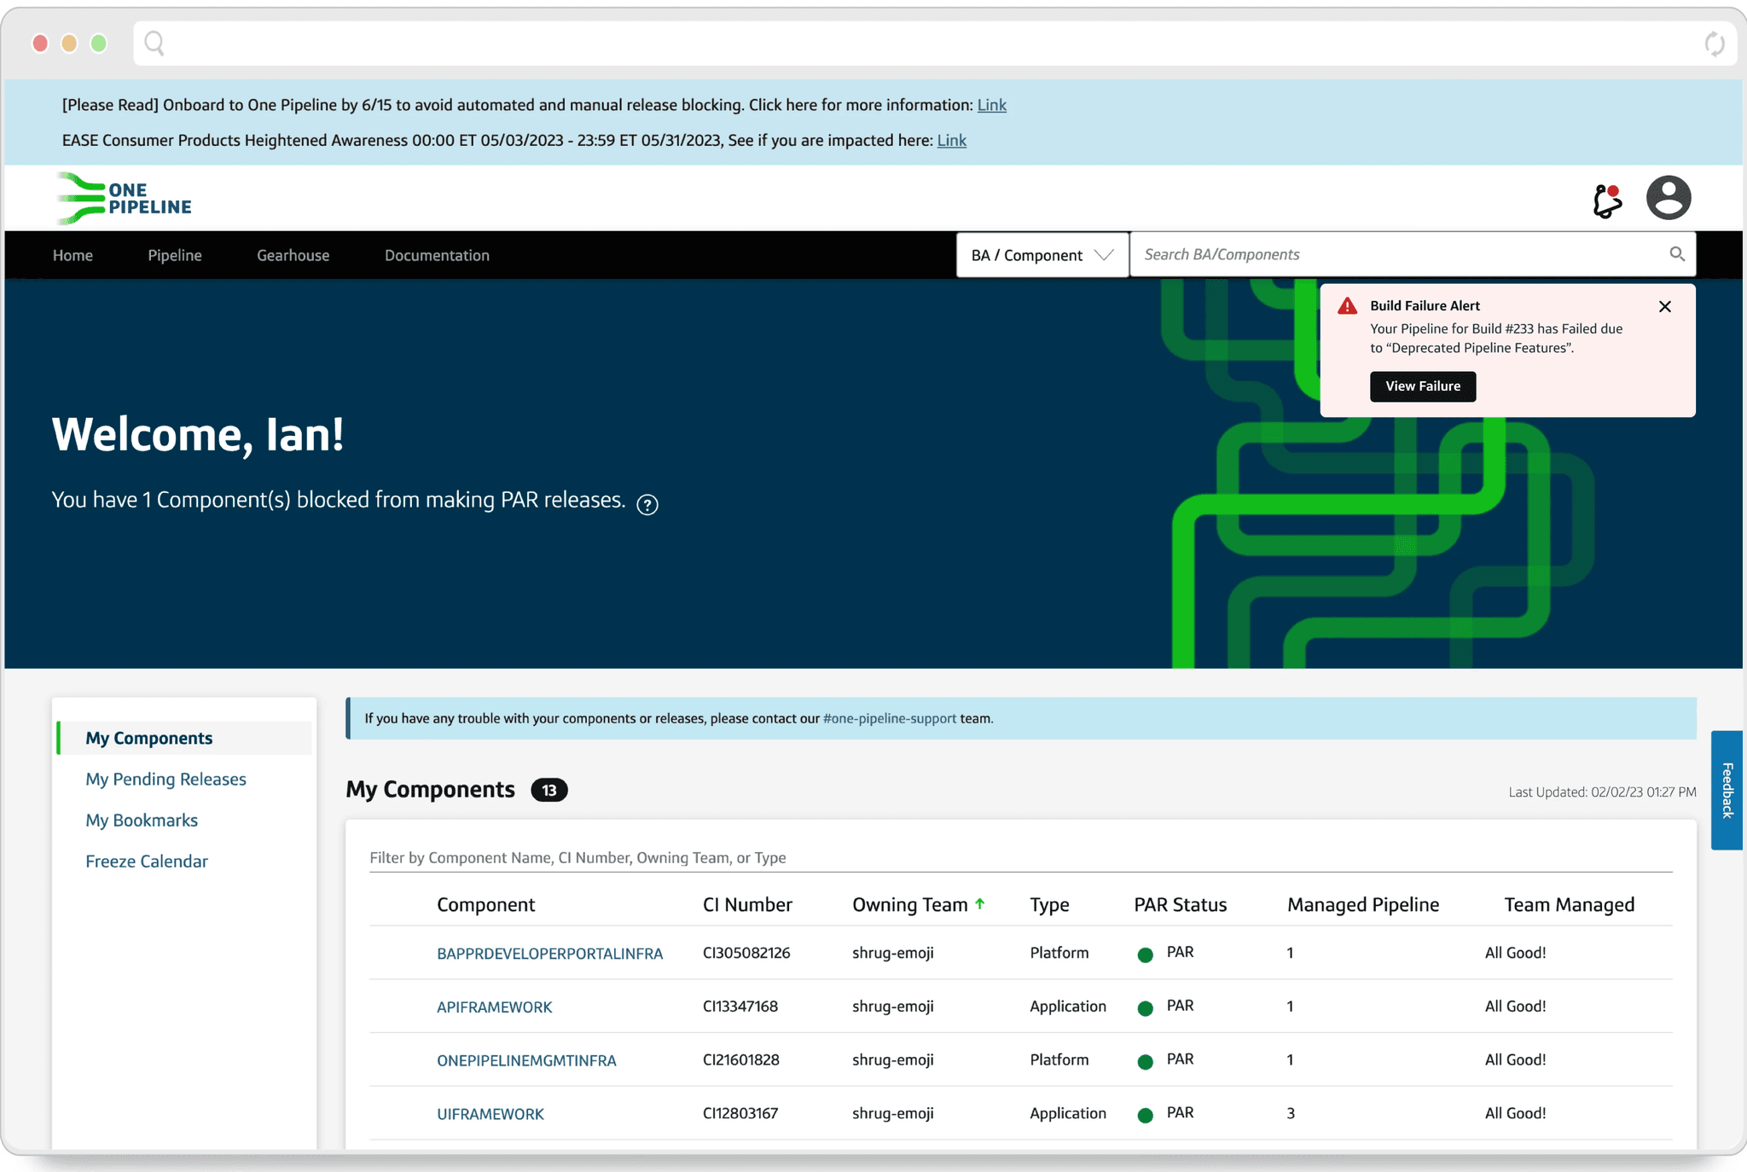
Task: Click the browser address bar search icon
Action: click(x=154, y=43)
